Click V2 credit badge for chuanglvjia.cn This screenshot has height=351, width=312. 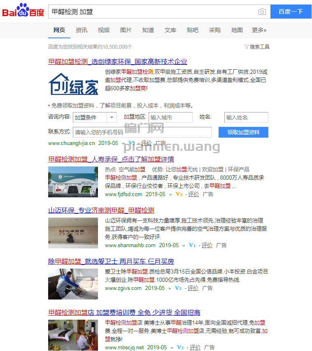pyautogui.click(x=132, y=143)
